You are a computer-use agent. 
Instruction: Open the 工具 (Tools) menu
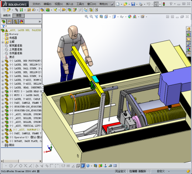pyautogui.click(x=80, y=4)
